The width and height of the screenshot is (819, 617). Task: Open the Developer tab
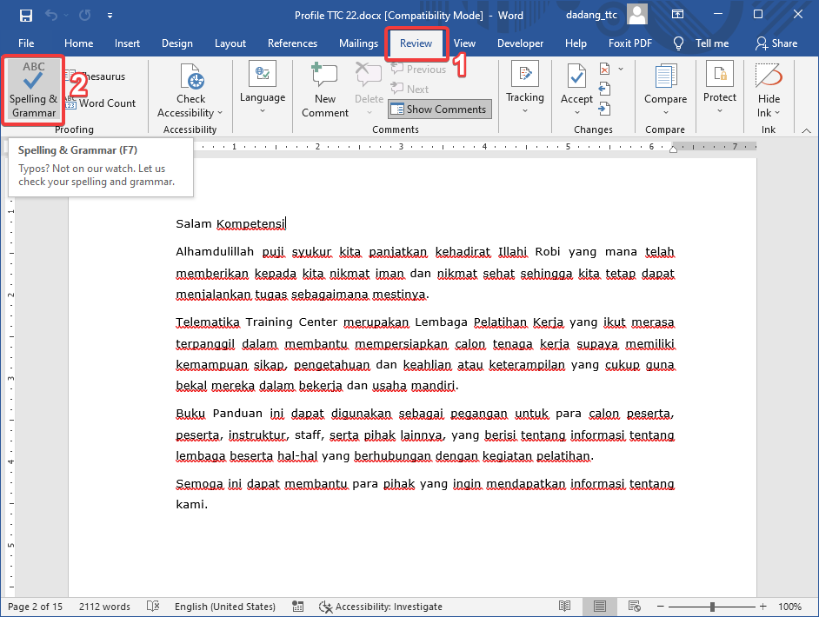[x=520, y=43]
